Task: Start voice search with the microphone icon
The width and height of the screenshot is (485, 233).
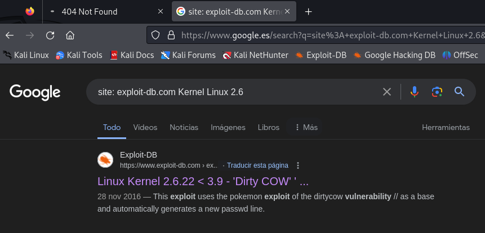Action: (x=415, y=92)
